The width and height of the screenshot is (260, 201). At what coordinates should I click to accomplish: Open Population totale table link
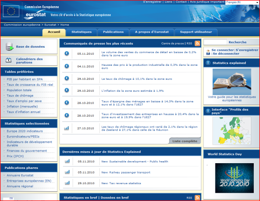[19, 90]
